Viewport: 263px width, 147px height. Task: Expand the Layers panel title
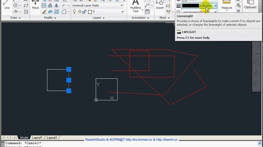click(99, 18)
